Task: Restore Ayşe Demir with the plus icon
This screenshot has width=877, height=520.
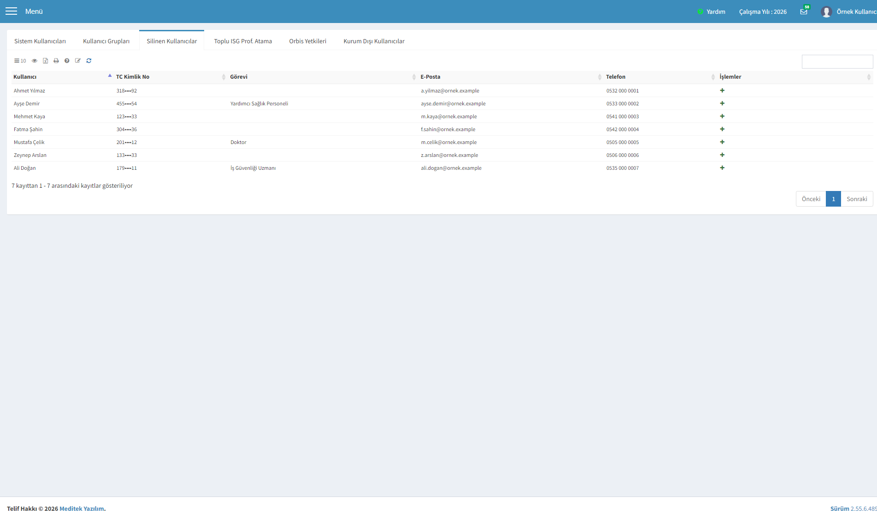Action: 722,104
